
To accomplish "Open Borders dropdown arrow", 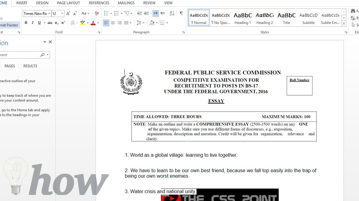I will (167, 23).
